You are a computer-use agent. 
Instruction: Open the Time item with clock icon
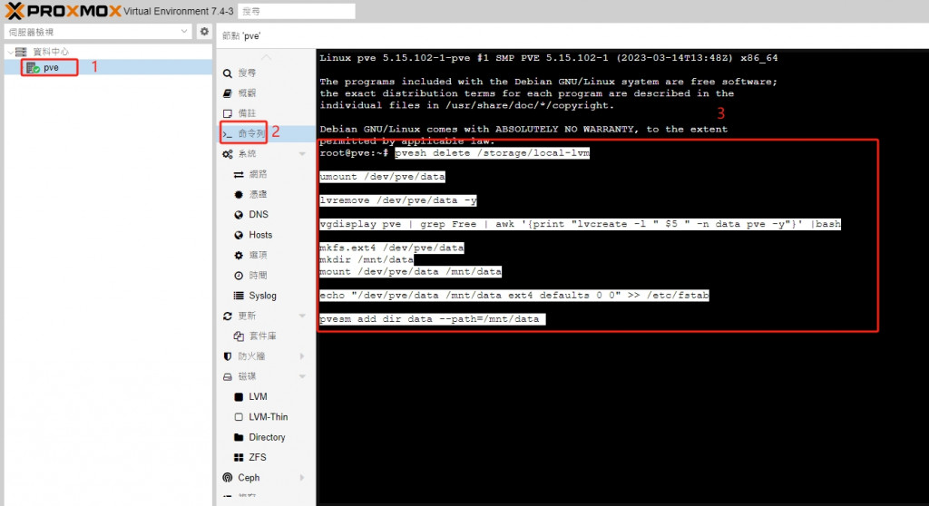click(x=258, y=275)
